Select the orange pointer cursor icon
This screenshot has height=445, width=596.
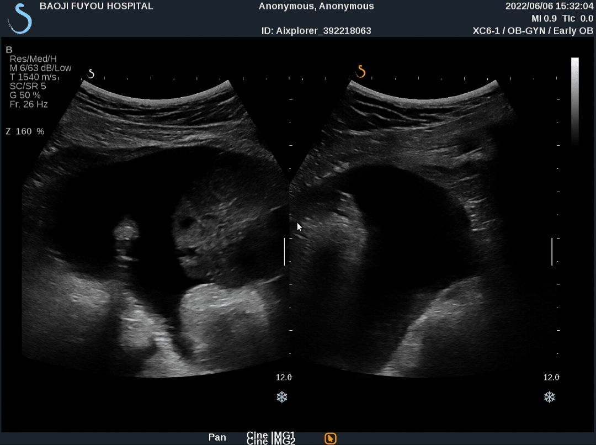click(330, 438)
